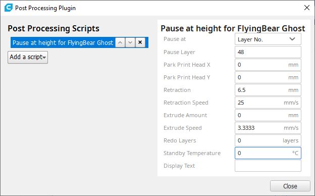This screenshot has width=315, height=196.
Task: Focus the Standby Temperature field
Action: (268, 153)
